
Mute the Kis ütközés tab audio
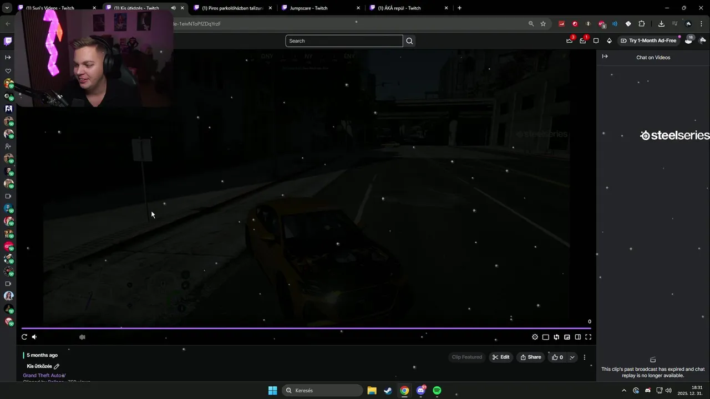pyautogui.click(x=173, y=8)
